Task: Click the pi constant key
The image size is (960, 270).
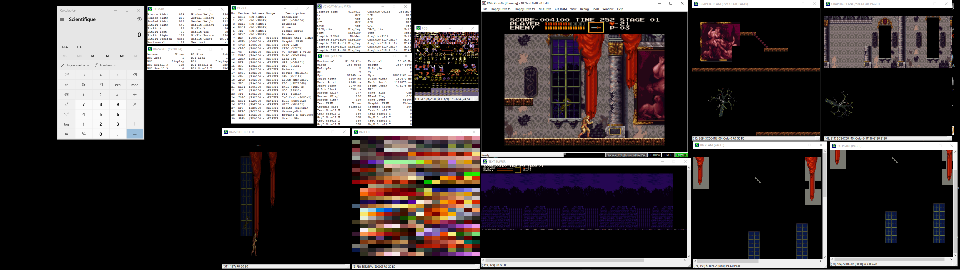Action: [84, 75]
